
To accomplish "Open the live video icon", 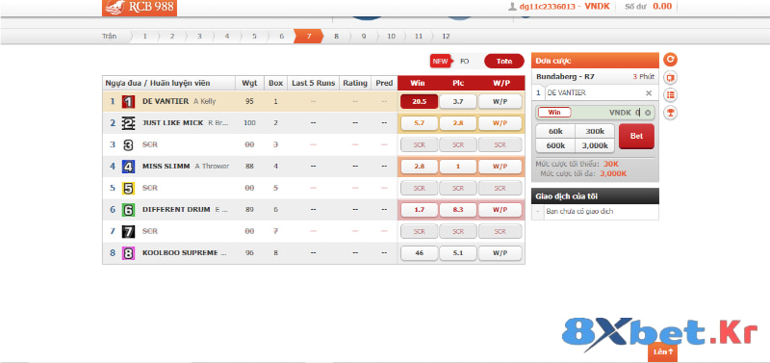I will coord(670,78).
